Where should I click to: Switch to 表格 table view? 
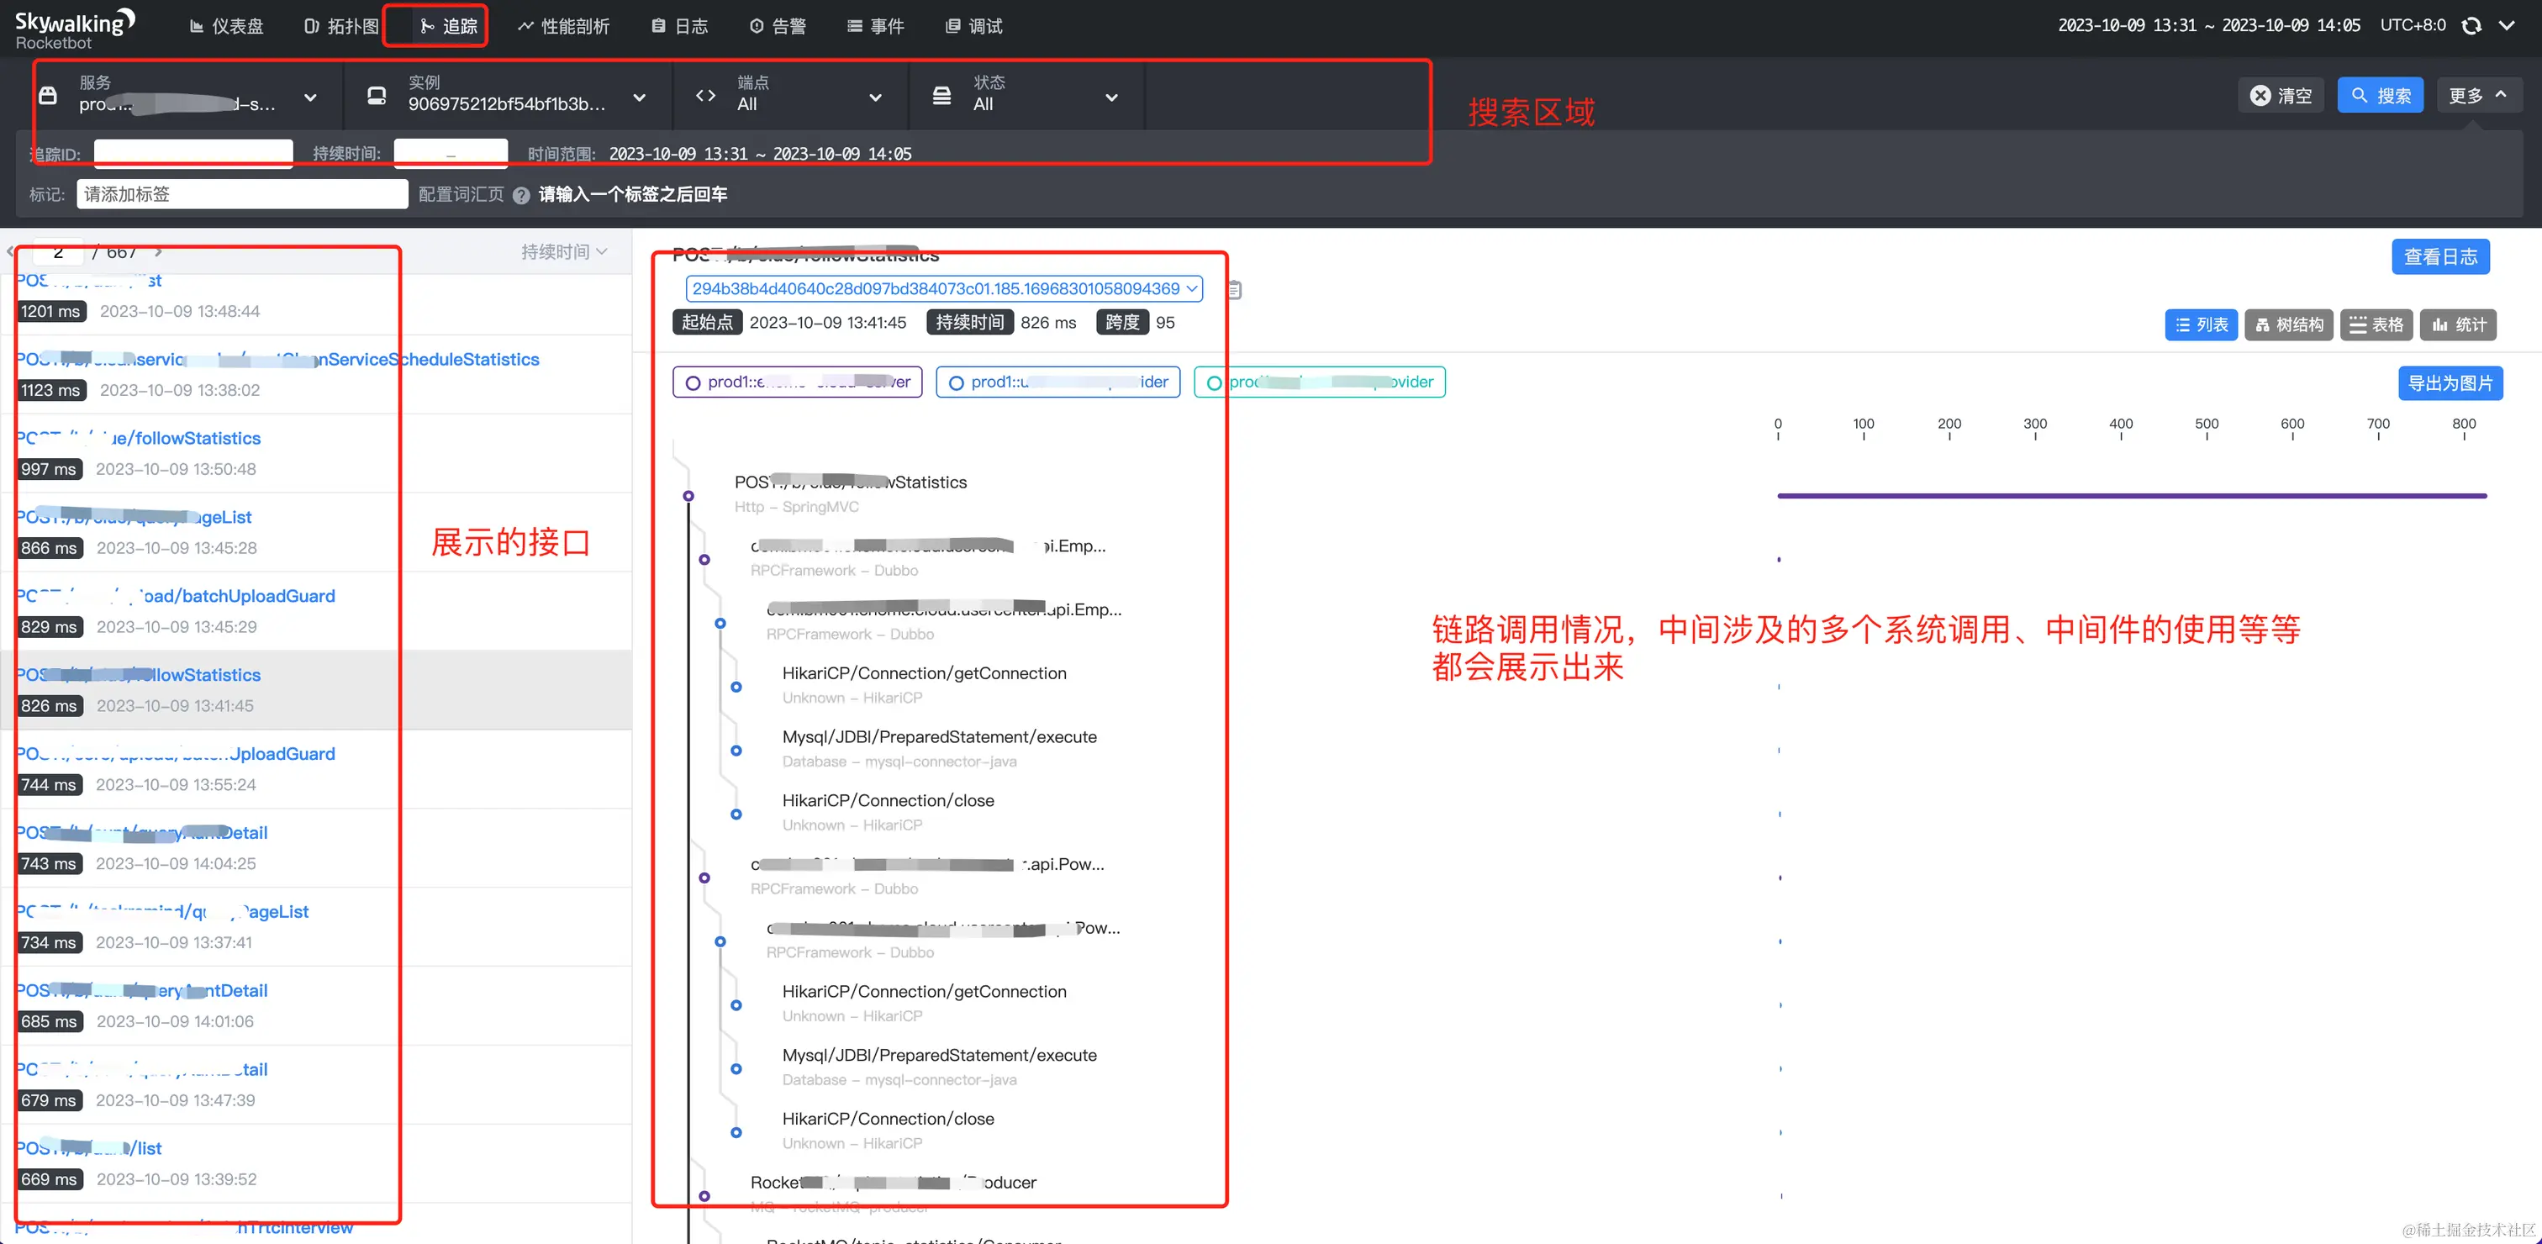pos(2376,324)
